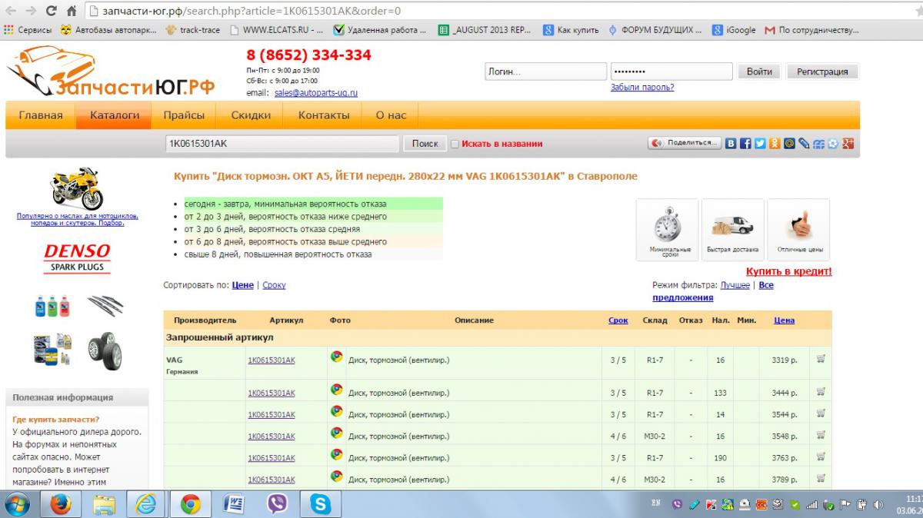The height and width of the screenshot is (518, 923).
Task: Open the Каталоги menu tab
Action: point(115,115)
